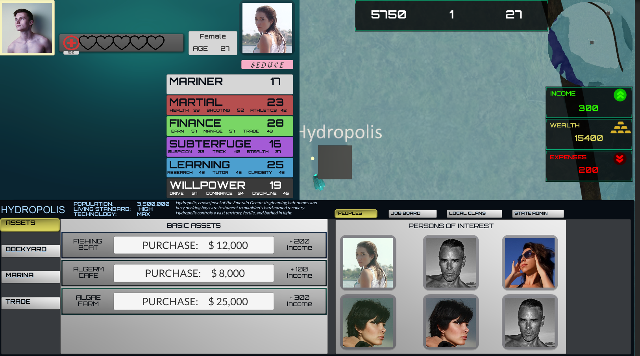Select bottom-middle short-haired woman portrait
This screenshot has height=356, width=640.
(x=451, y=322)
